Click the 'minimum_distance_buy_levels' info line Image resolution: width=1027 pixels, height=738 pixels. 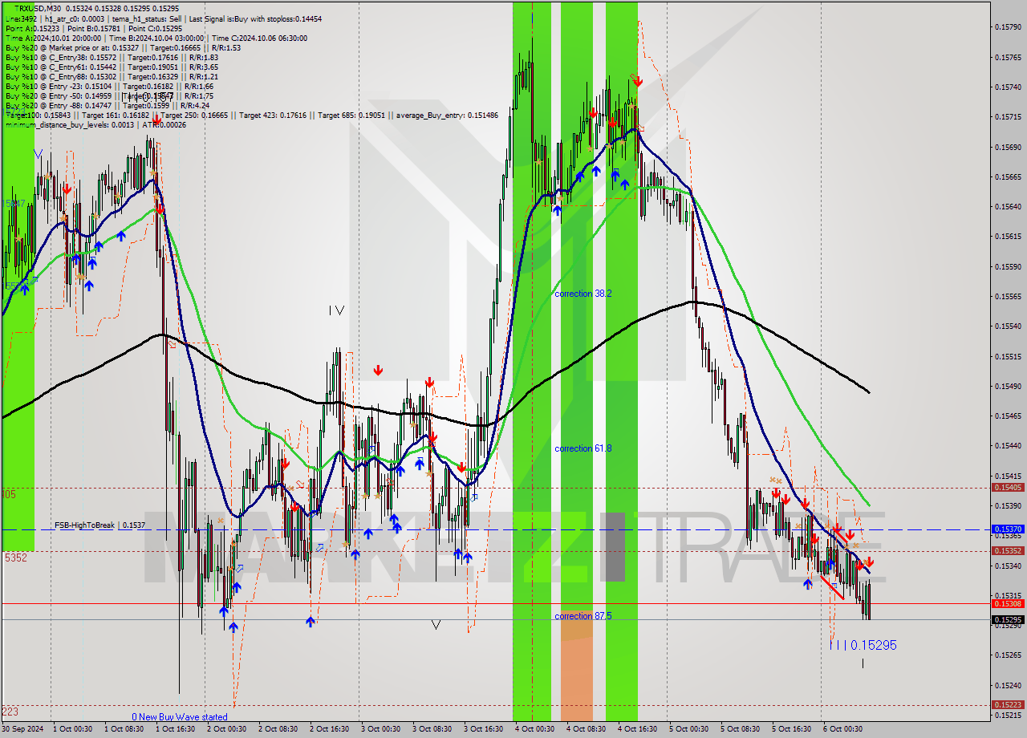[95, 124]
